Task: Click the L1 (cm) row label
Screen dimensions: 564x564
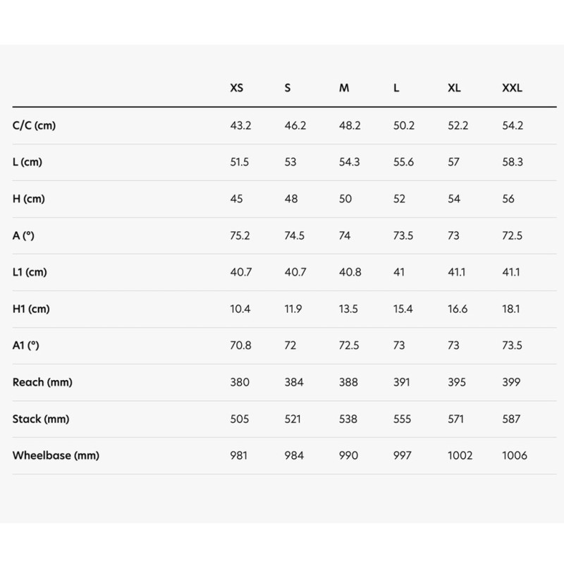Action: click(x=30, y=272)
